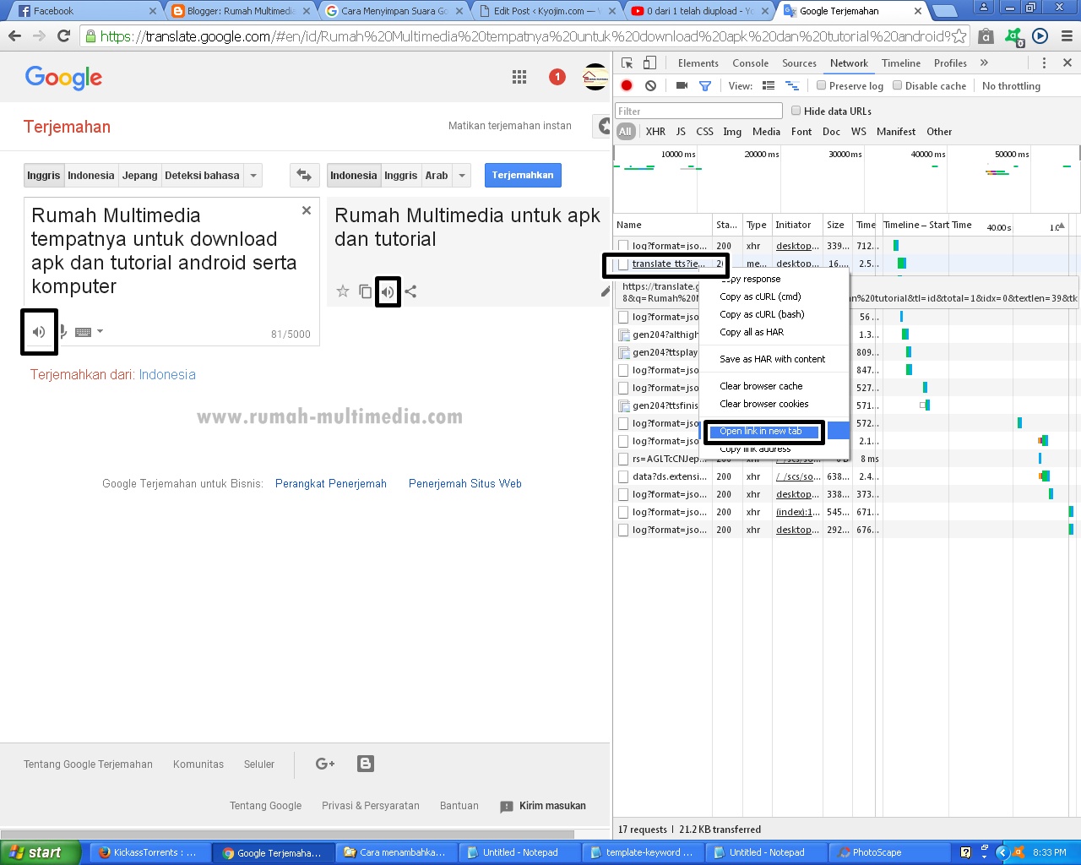Check the Disable cache option
The image size is (1081, 865).
coord(898,85)
